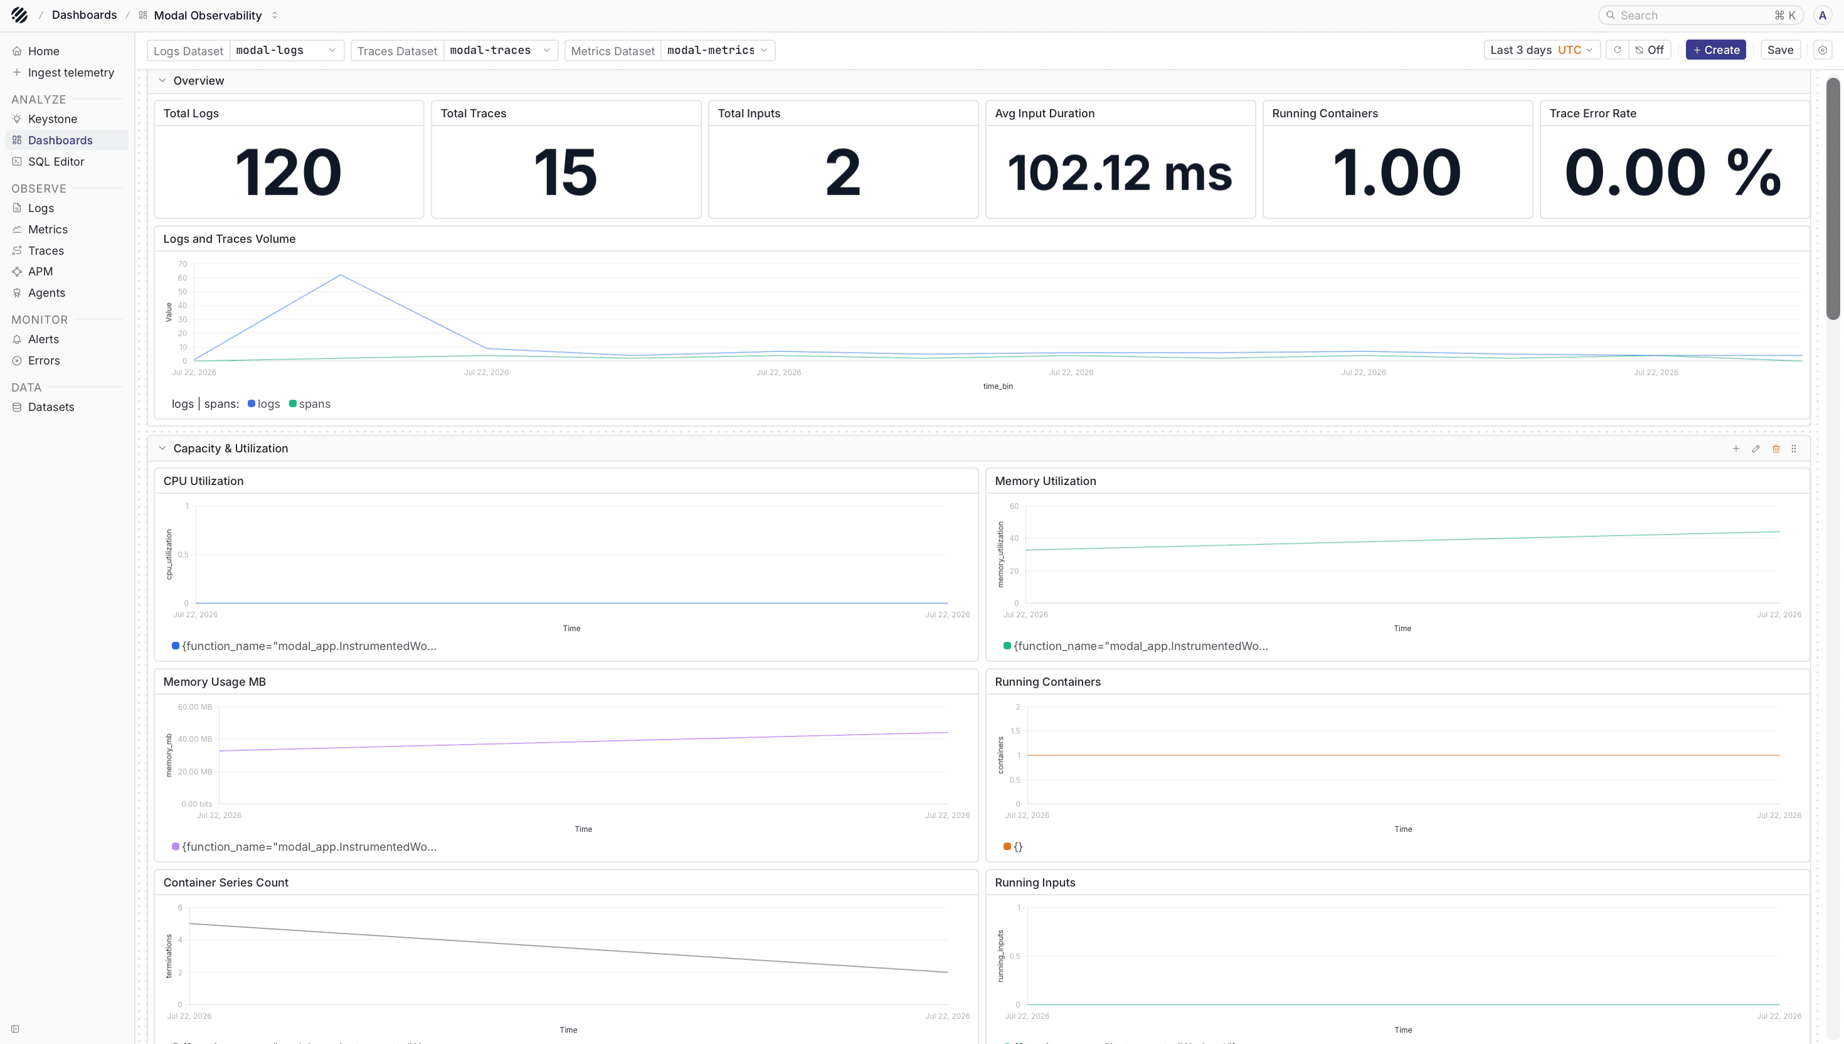Image resolution: width=1844 pixels, height=1044 pixels.
Task: Click Logs and Traces Volume panel title
Action: 230,239
